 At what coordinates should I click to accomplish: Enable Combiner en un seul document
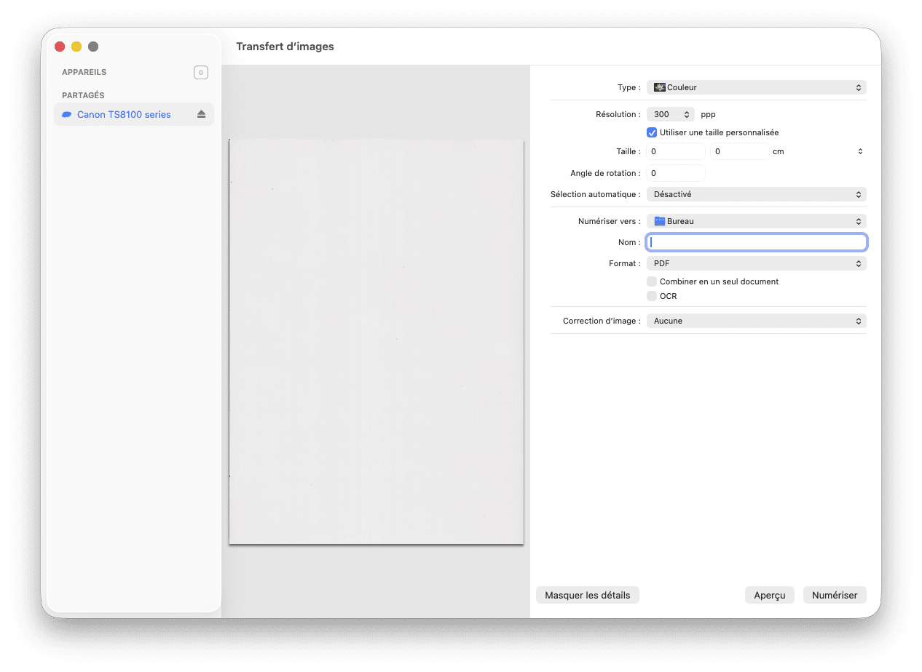(x=652, y=281)
